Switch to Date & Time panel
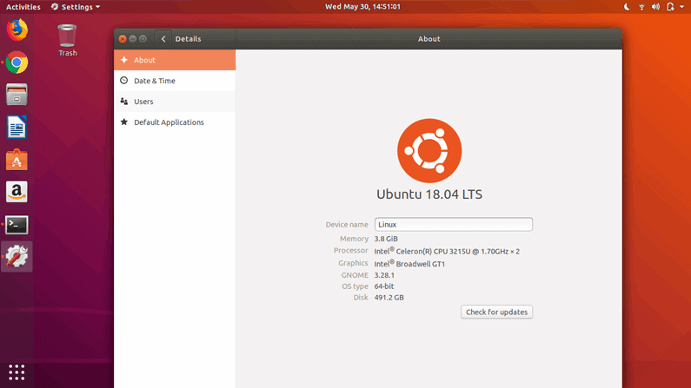The image size is (691, 388). pyautogui.click(x=175, y=81)
